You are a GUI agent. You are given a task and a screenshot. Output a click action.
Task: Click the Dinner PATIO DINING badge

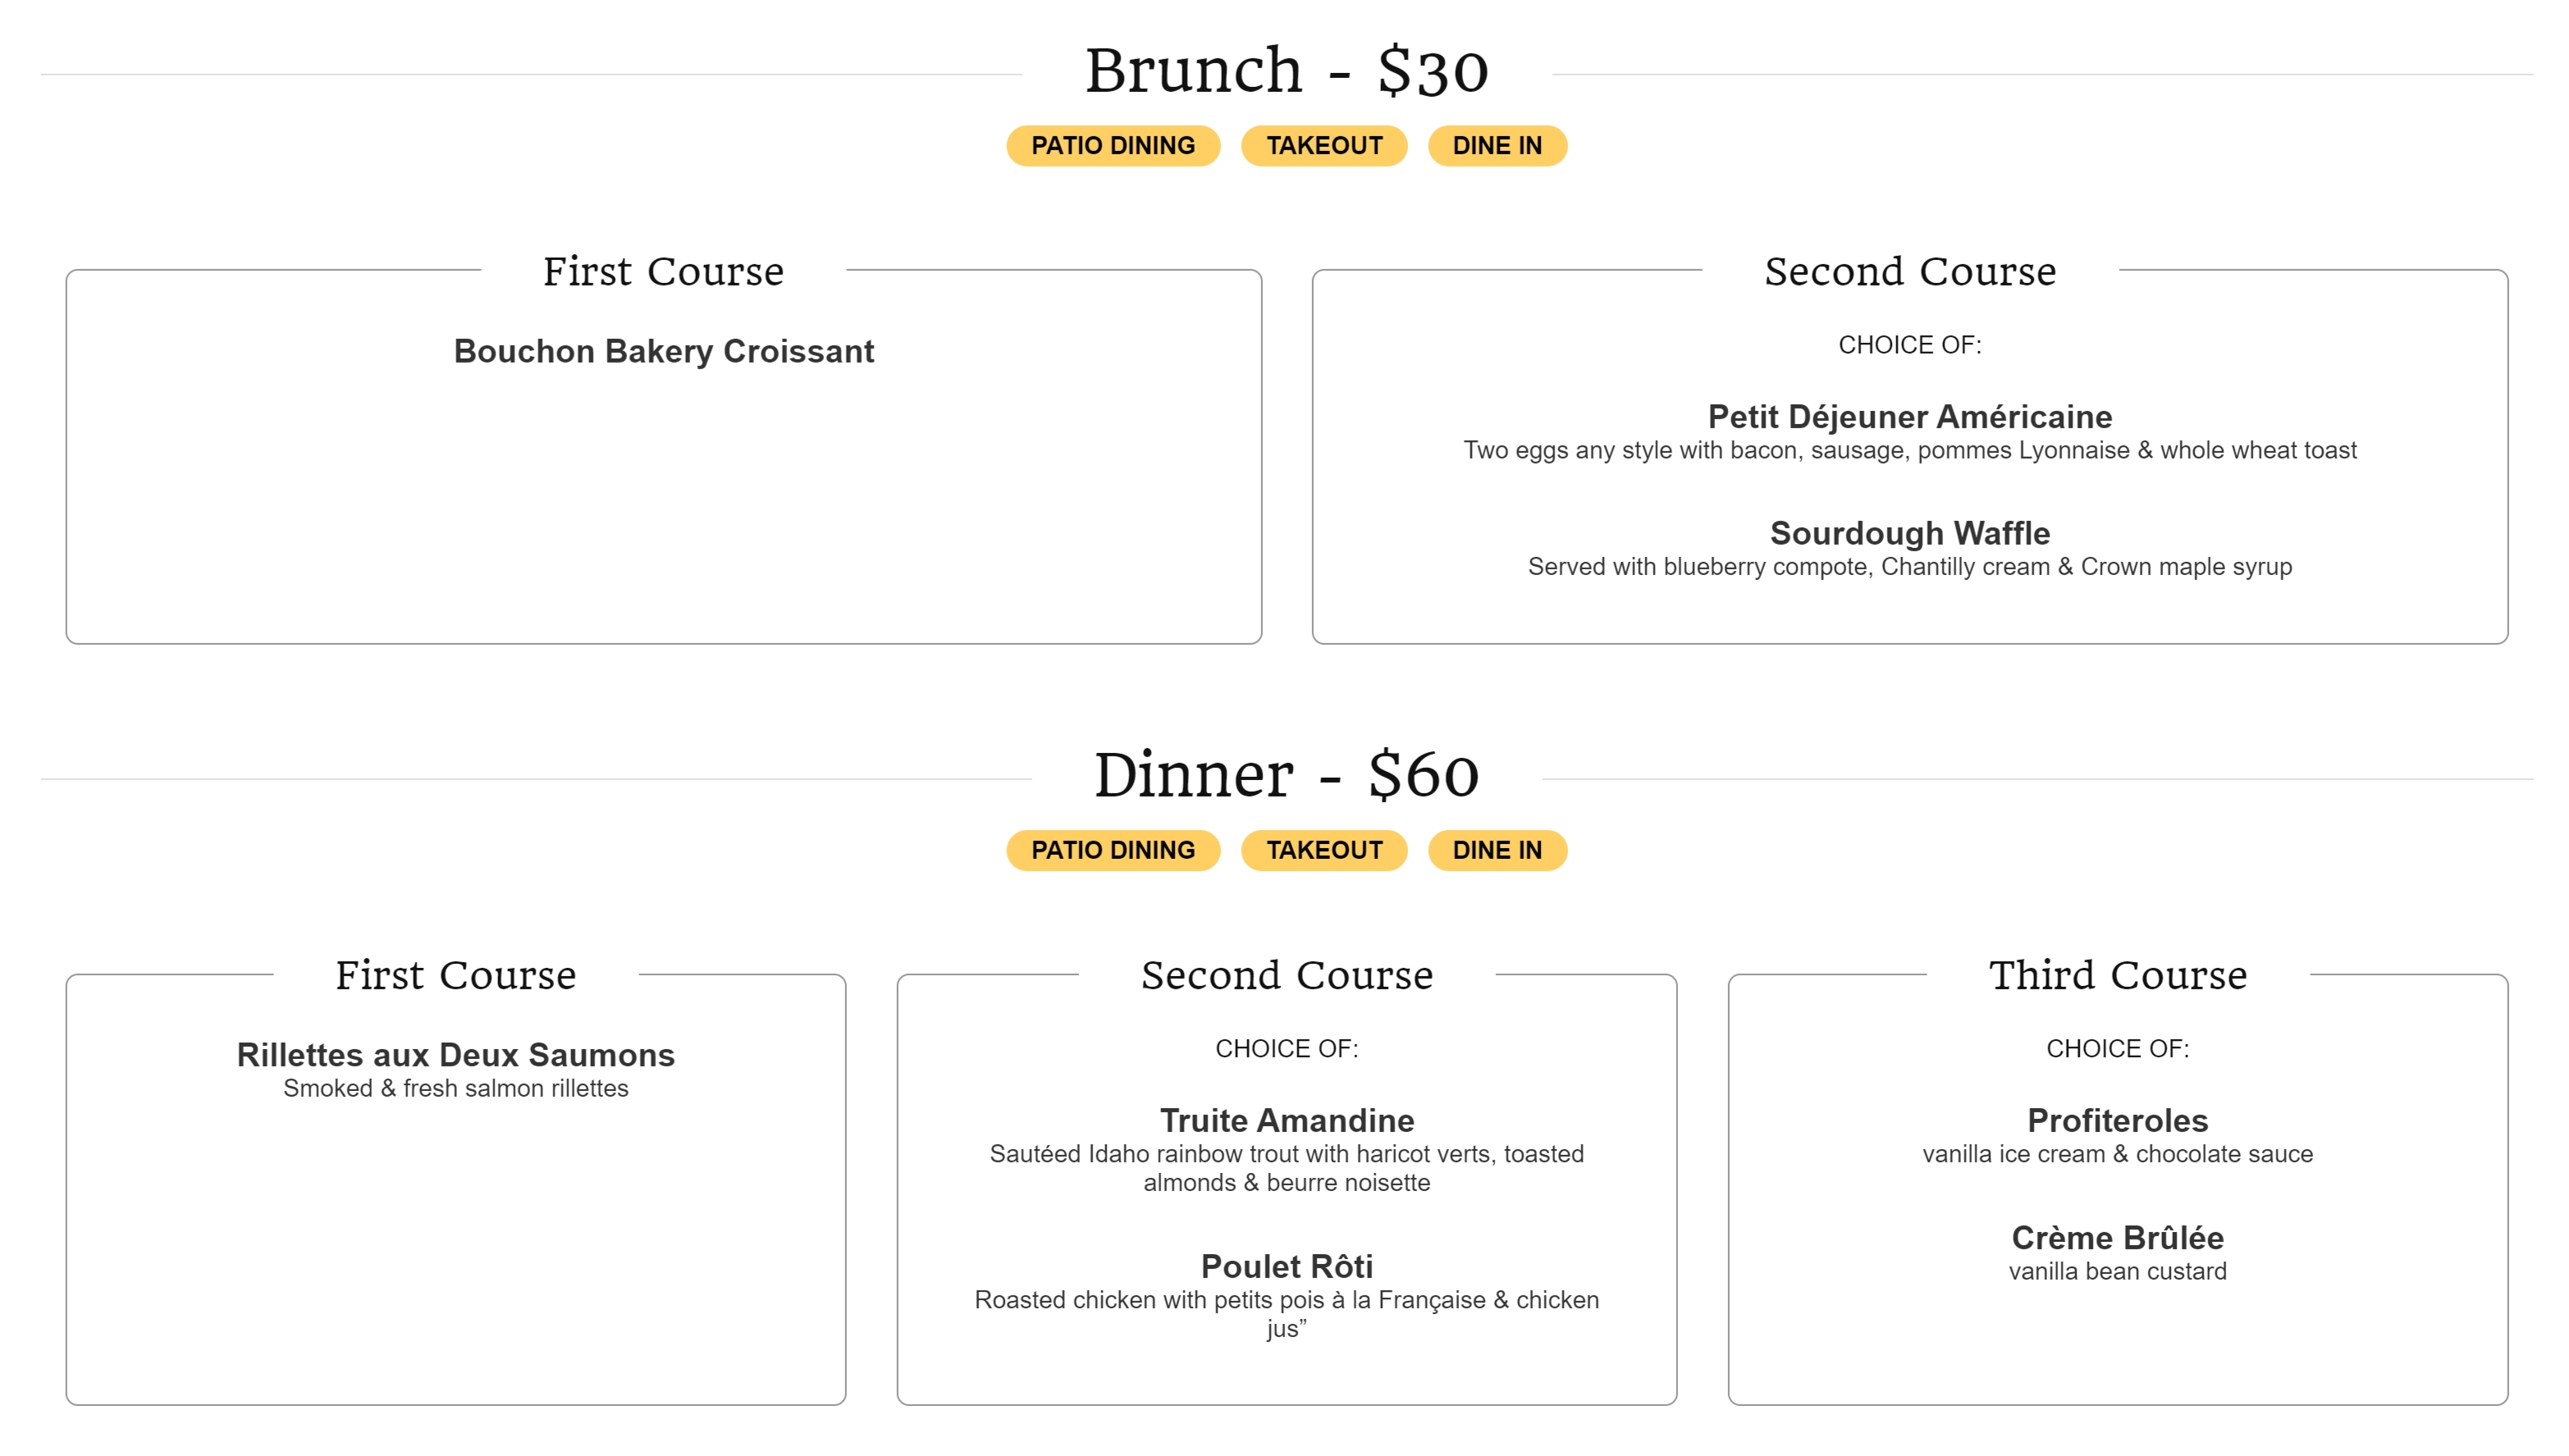click(x=1112, y=850)
